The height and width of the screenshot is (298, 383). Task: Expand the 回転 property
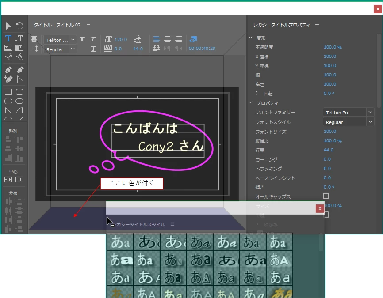coord(257,93)
